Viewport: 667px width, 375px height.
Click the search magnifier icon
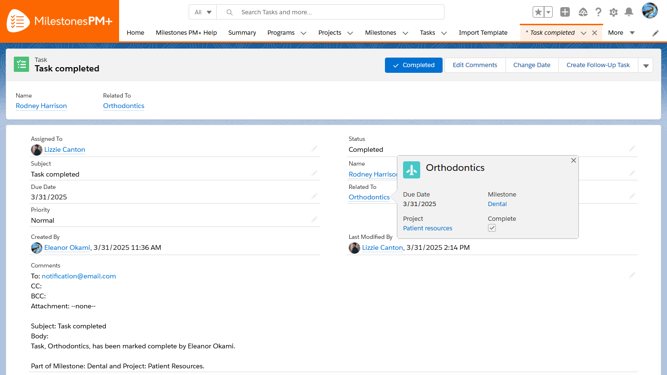coord(230,12)
